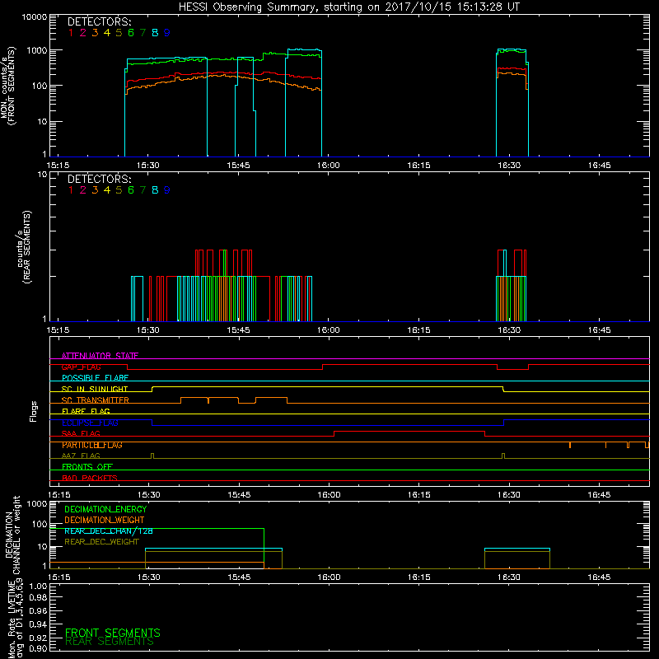Click the PARTICLE_FLAG label
This screenshot has height=659, width=659.
(92, 445)
